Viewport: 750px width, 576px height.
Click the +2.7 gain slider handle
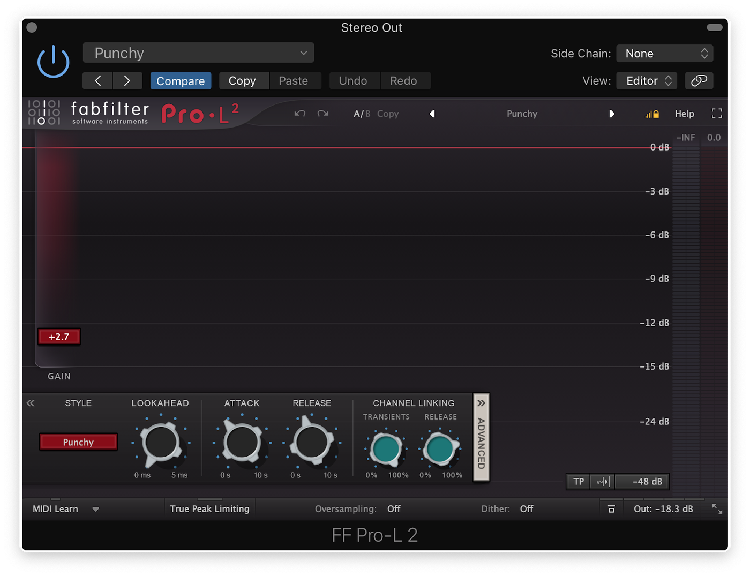point(59,337)
